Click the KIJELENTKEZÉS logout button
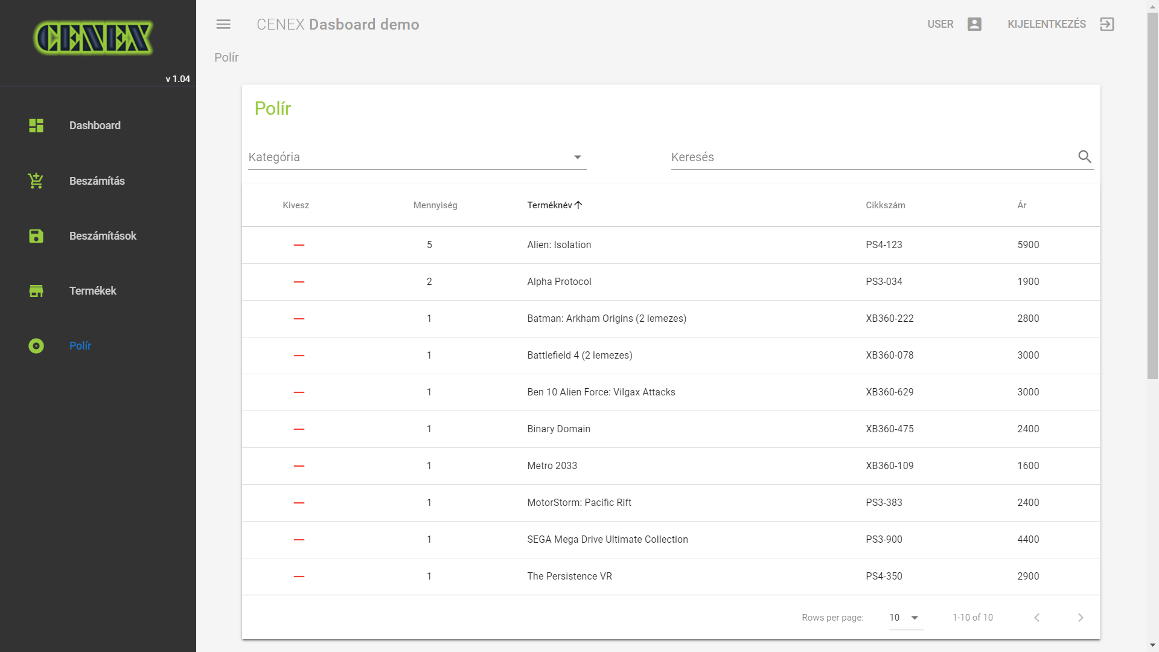 (1047, 24)
